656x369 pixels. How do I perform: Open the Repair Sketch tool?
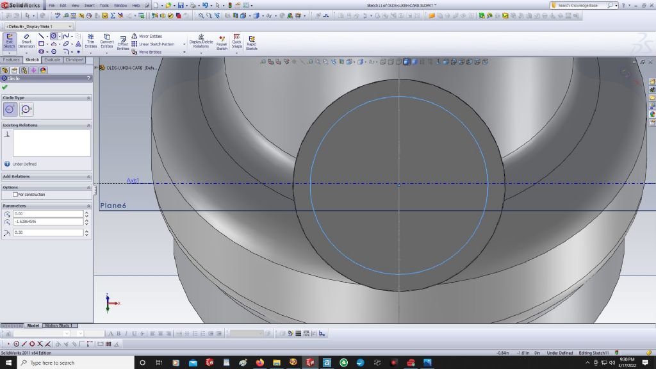[222, 42]
